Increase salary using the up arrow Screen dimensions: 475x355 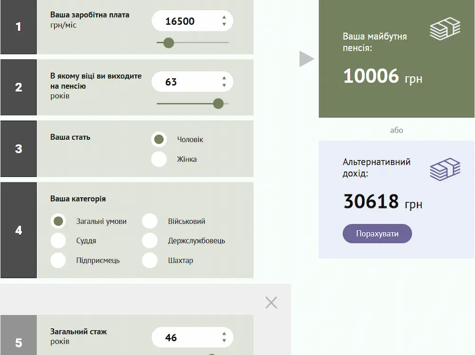pyautogui.click(x=224, y=18)
